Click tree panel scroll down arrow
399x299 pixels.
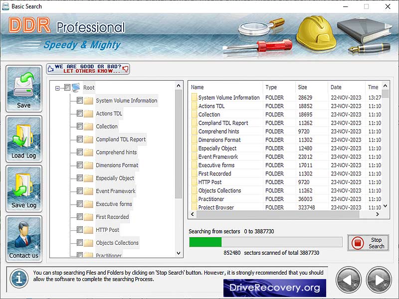tap(179, 253)
